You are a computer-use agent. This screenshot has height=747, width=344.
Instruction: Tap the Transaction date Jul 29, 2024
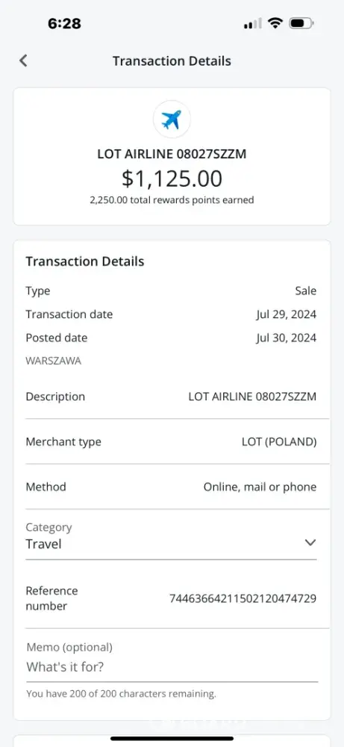pyautogui.click(x=286, y=314)
